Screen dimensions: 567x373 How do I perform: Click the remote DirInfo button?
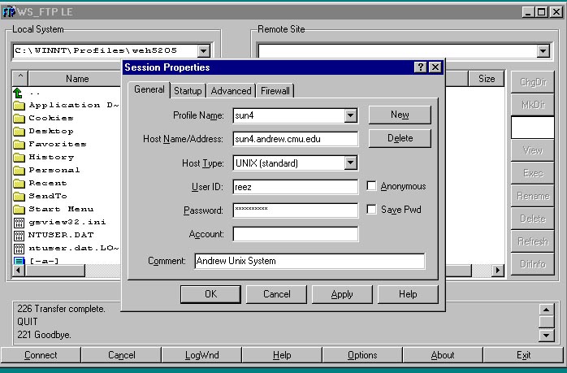(533, 264)
